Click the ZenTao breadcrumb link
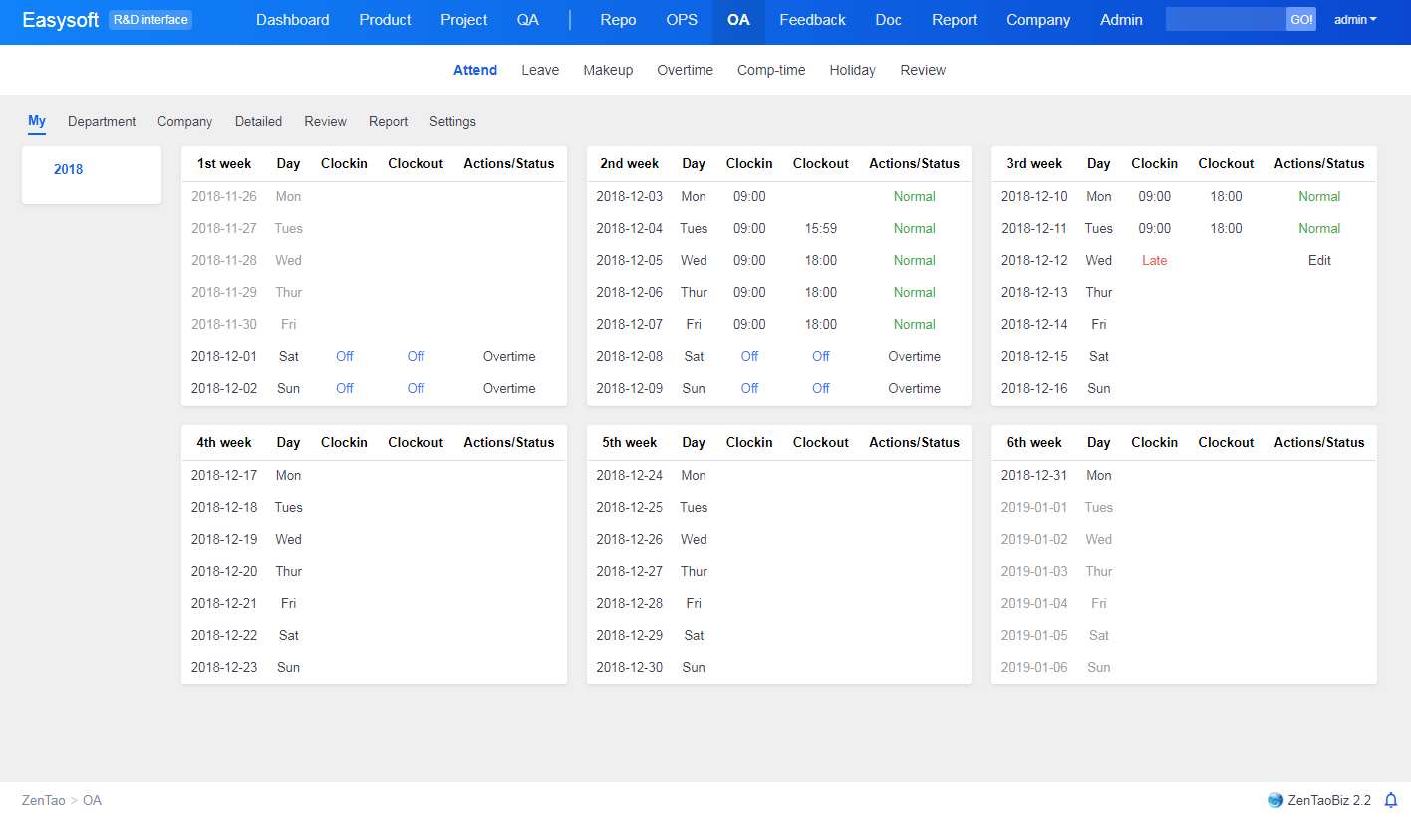Viewport: 1411px width, 821px height. (44, 800)
